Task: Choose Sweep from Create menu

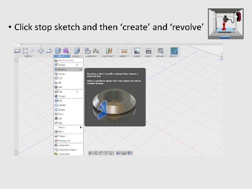Action: pyautogui.click(x=69, y=74)
